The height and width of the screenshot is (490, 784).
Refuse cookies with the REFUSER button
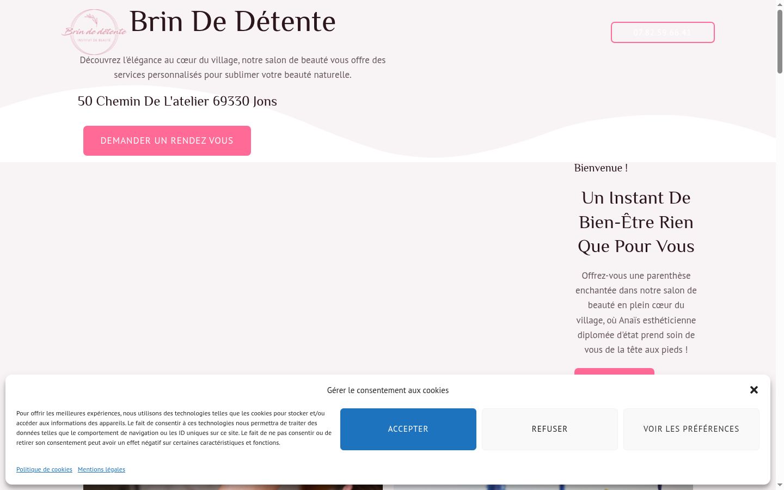pos(550,429)
